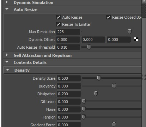146x127 pixels.
Task: Click the Auto Resize Threshold value field
Action: tap(68, 47)
